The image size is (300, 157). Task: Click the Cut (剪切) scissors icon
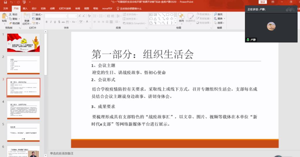(11, 14)
